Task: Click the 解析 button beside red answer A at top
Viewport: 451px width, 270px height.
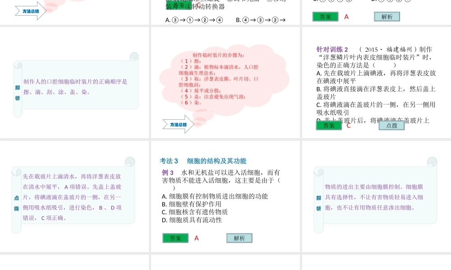Action: point(387,17)
